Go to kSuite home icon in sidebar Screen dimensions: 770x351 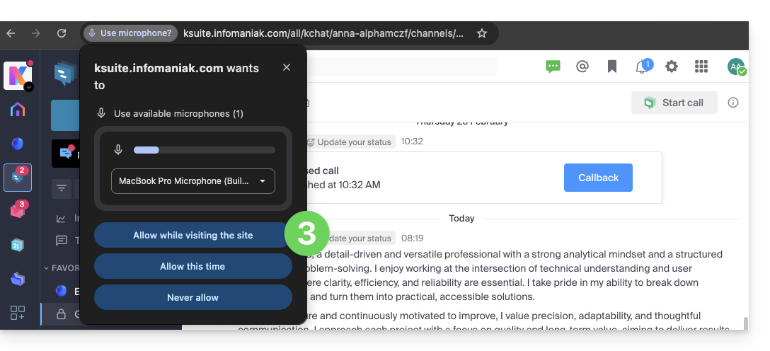(x=18, y=110)
